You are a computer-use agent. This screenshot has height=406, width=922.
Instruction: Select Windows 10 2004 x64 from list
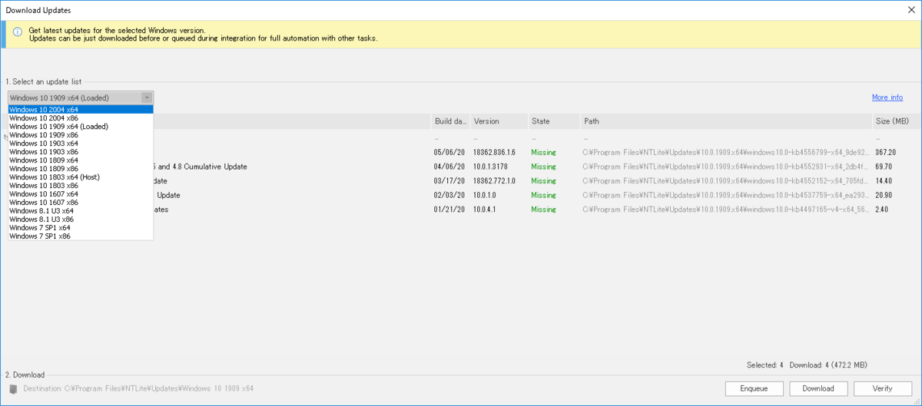pos(81,110)
